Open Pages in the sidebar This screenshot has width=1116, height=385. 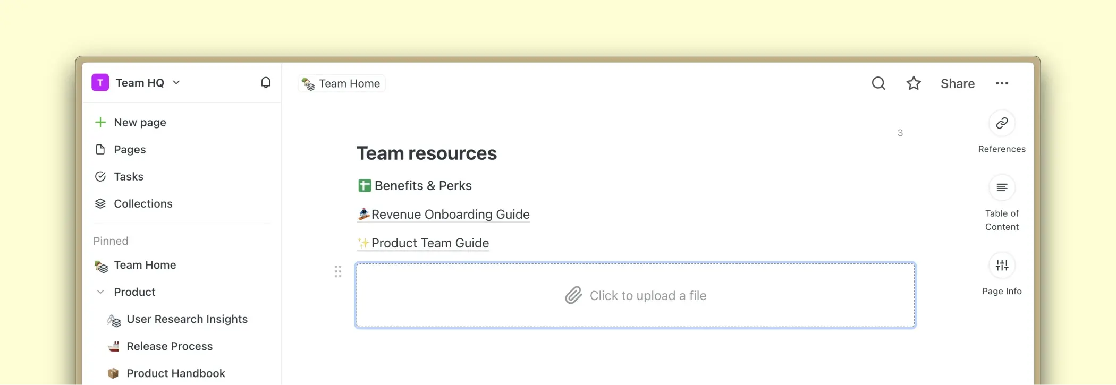(x=129, y=150)
